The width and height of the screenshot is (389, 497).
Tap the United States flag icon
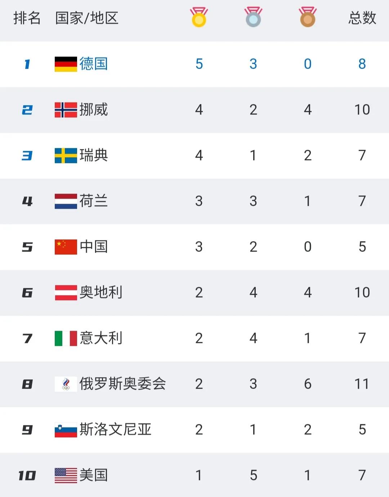pos(66,475)
